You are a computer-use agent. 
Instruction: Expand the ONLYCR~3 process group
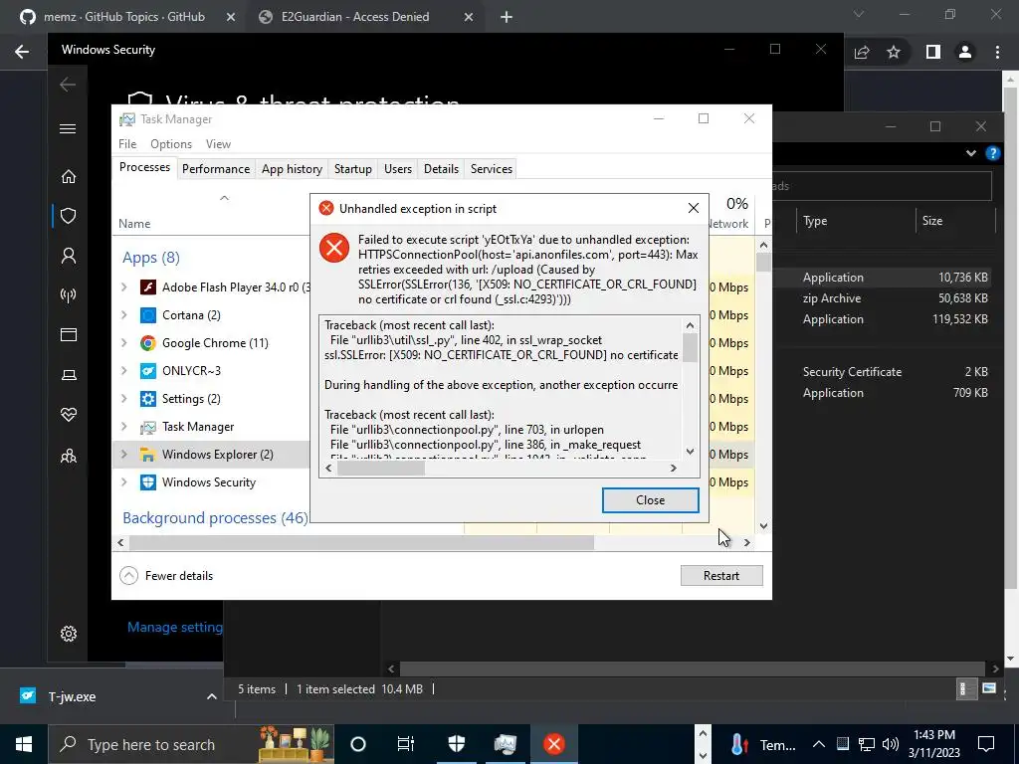(x=124, y=370)
